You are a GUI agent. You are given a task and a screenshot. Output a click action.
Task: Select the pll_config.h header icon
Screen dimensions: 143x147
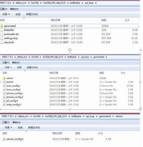tap(4, 101)
